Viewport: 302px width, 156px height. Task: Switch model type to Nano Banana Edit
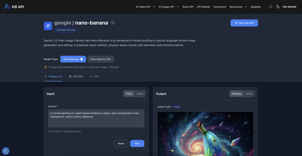[101, 59]
